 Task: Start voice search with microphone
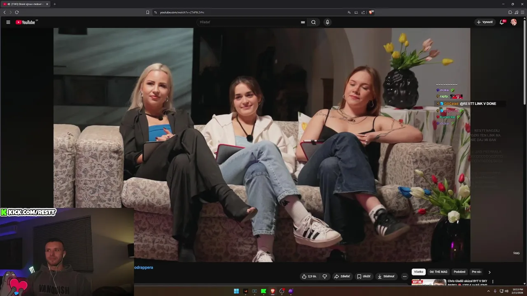tap(327, 22)
